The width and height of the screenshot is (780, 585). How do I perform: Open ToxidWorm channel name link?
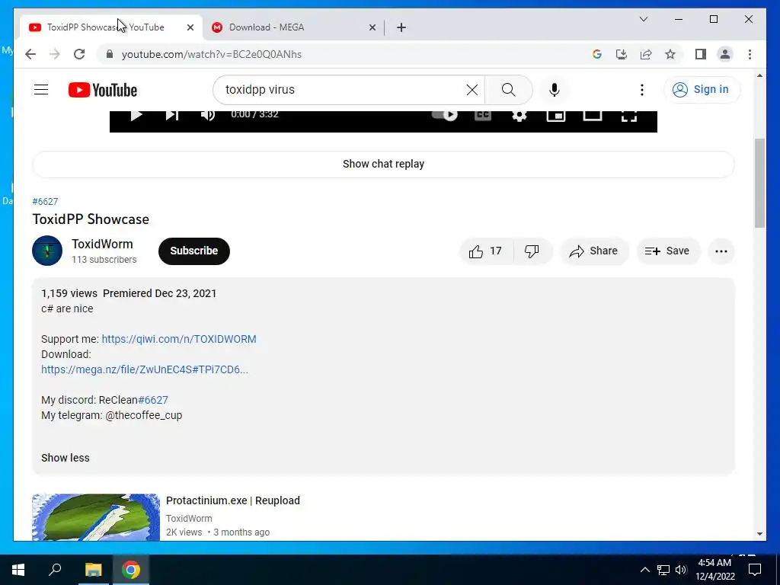(103, 245)
